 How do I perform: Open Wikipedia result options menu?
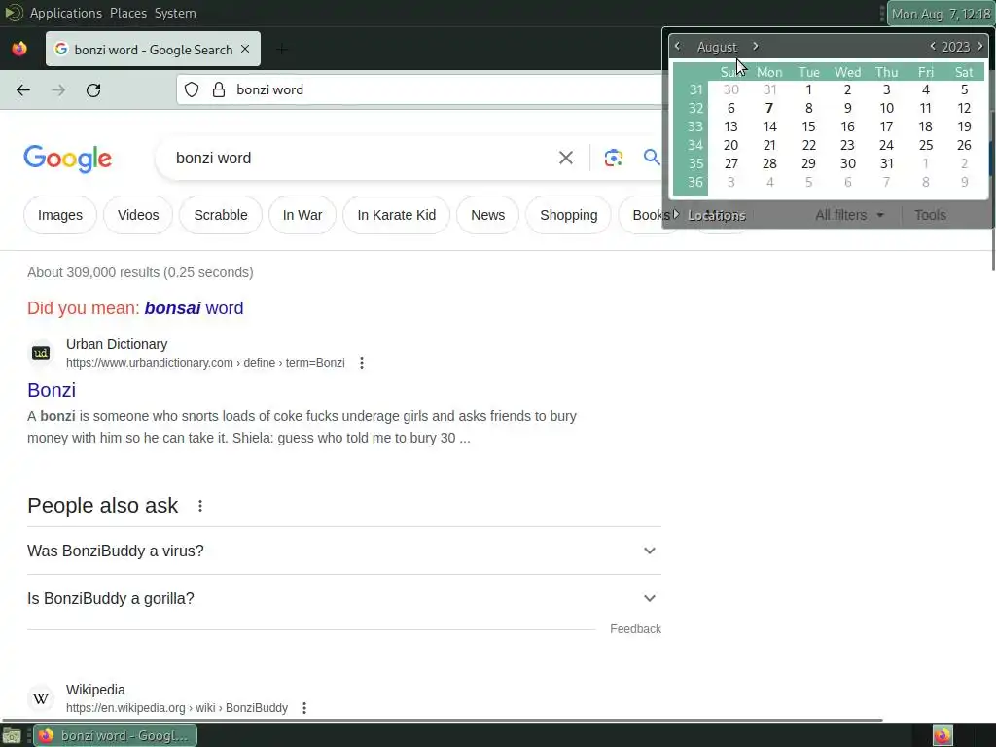tap(304, 708)
